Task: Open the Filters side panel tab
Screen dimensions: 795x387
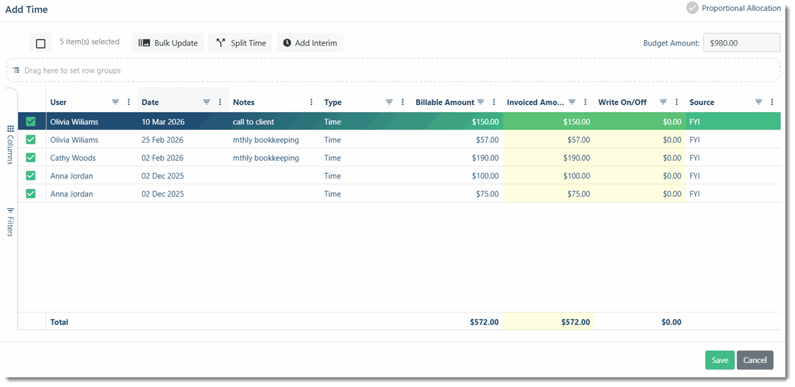Action: [10, 222]
